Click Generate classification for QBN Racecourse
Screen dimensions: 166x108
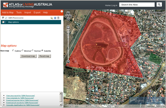point(23,105)
